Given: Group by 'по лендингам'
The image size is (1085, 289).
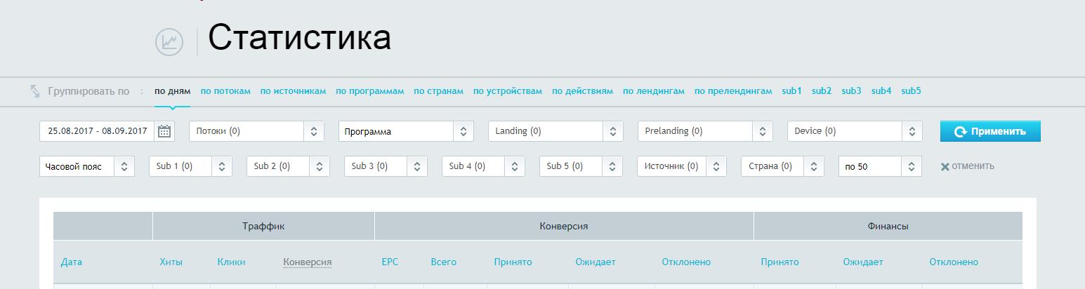Looking at the screenshot, I should tap(654, 91).
